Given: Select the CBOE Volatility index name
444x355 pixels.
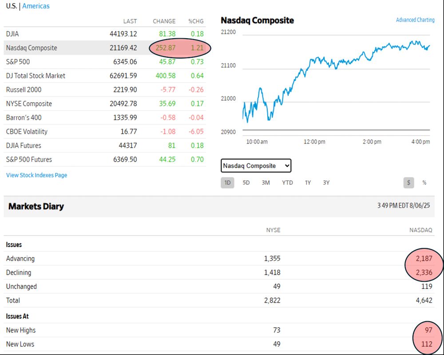Looking at the screenshot, I should point(27,132).
